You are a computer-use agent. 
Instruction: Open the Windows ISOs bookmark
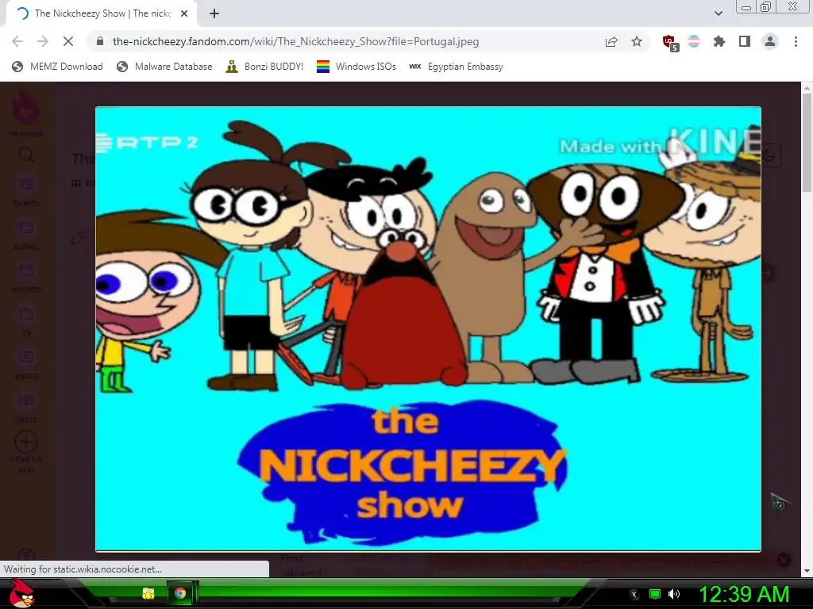click(x=356, y=67)
